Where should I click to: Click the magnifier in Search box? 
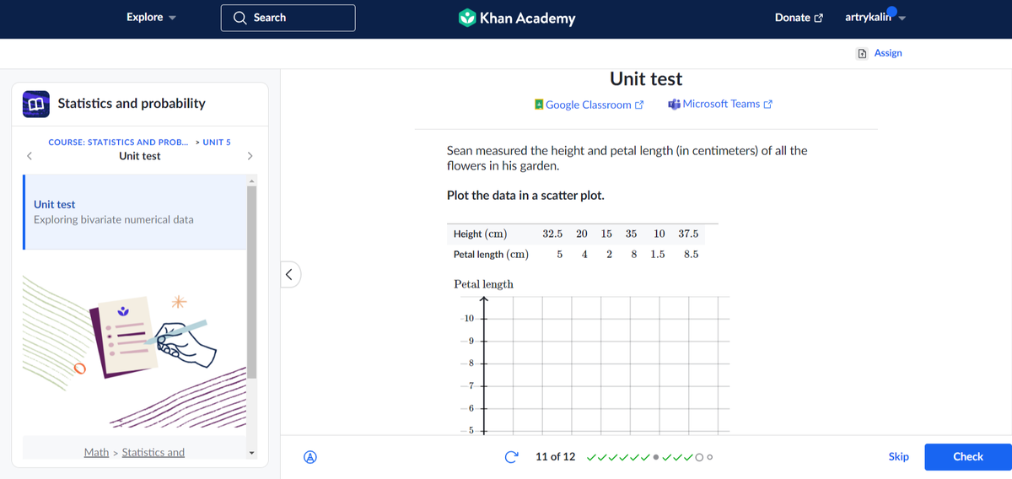240,18
